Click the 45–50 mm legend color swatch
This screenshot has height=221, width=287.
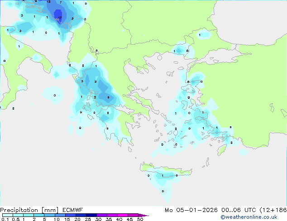(133, 215)
